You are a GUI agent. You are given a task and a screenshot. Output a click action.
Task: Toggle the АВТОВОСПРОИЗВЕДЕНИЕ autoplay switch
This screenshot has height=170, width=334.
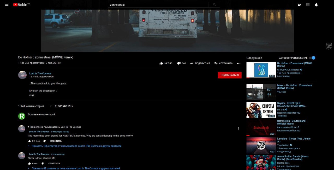[312, 58]
